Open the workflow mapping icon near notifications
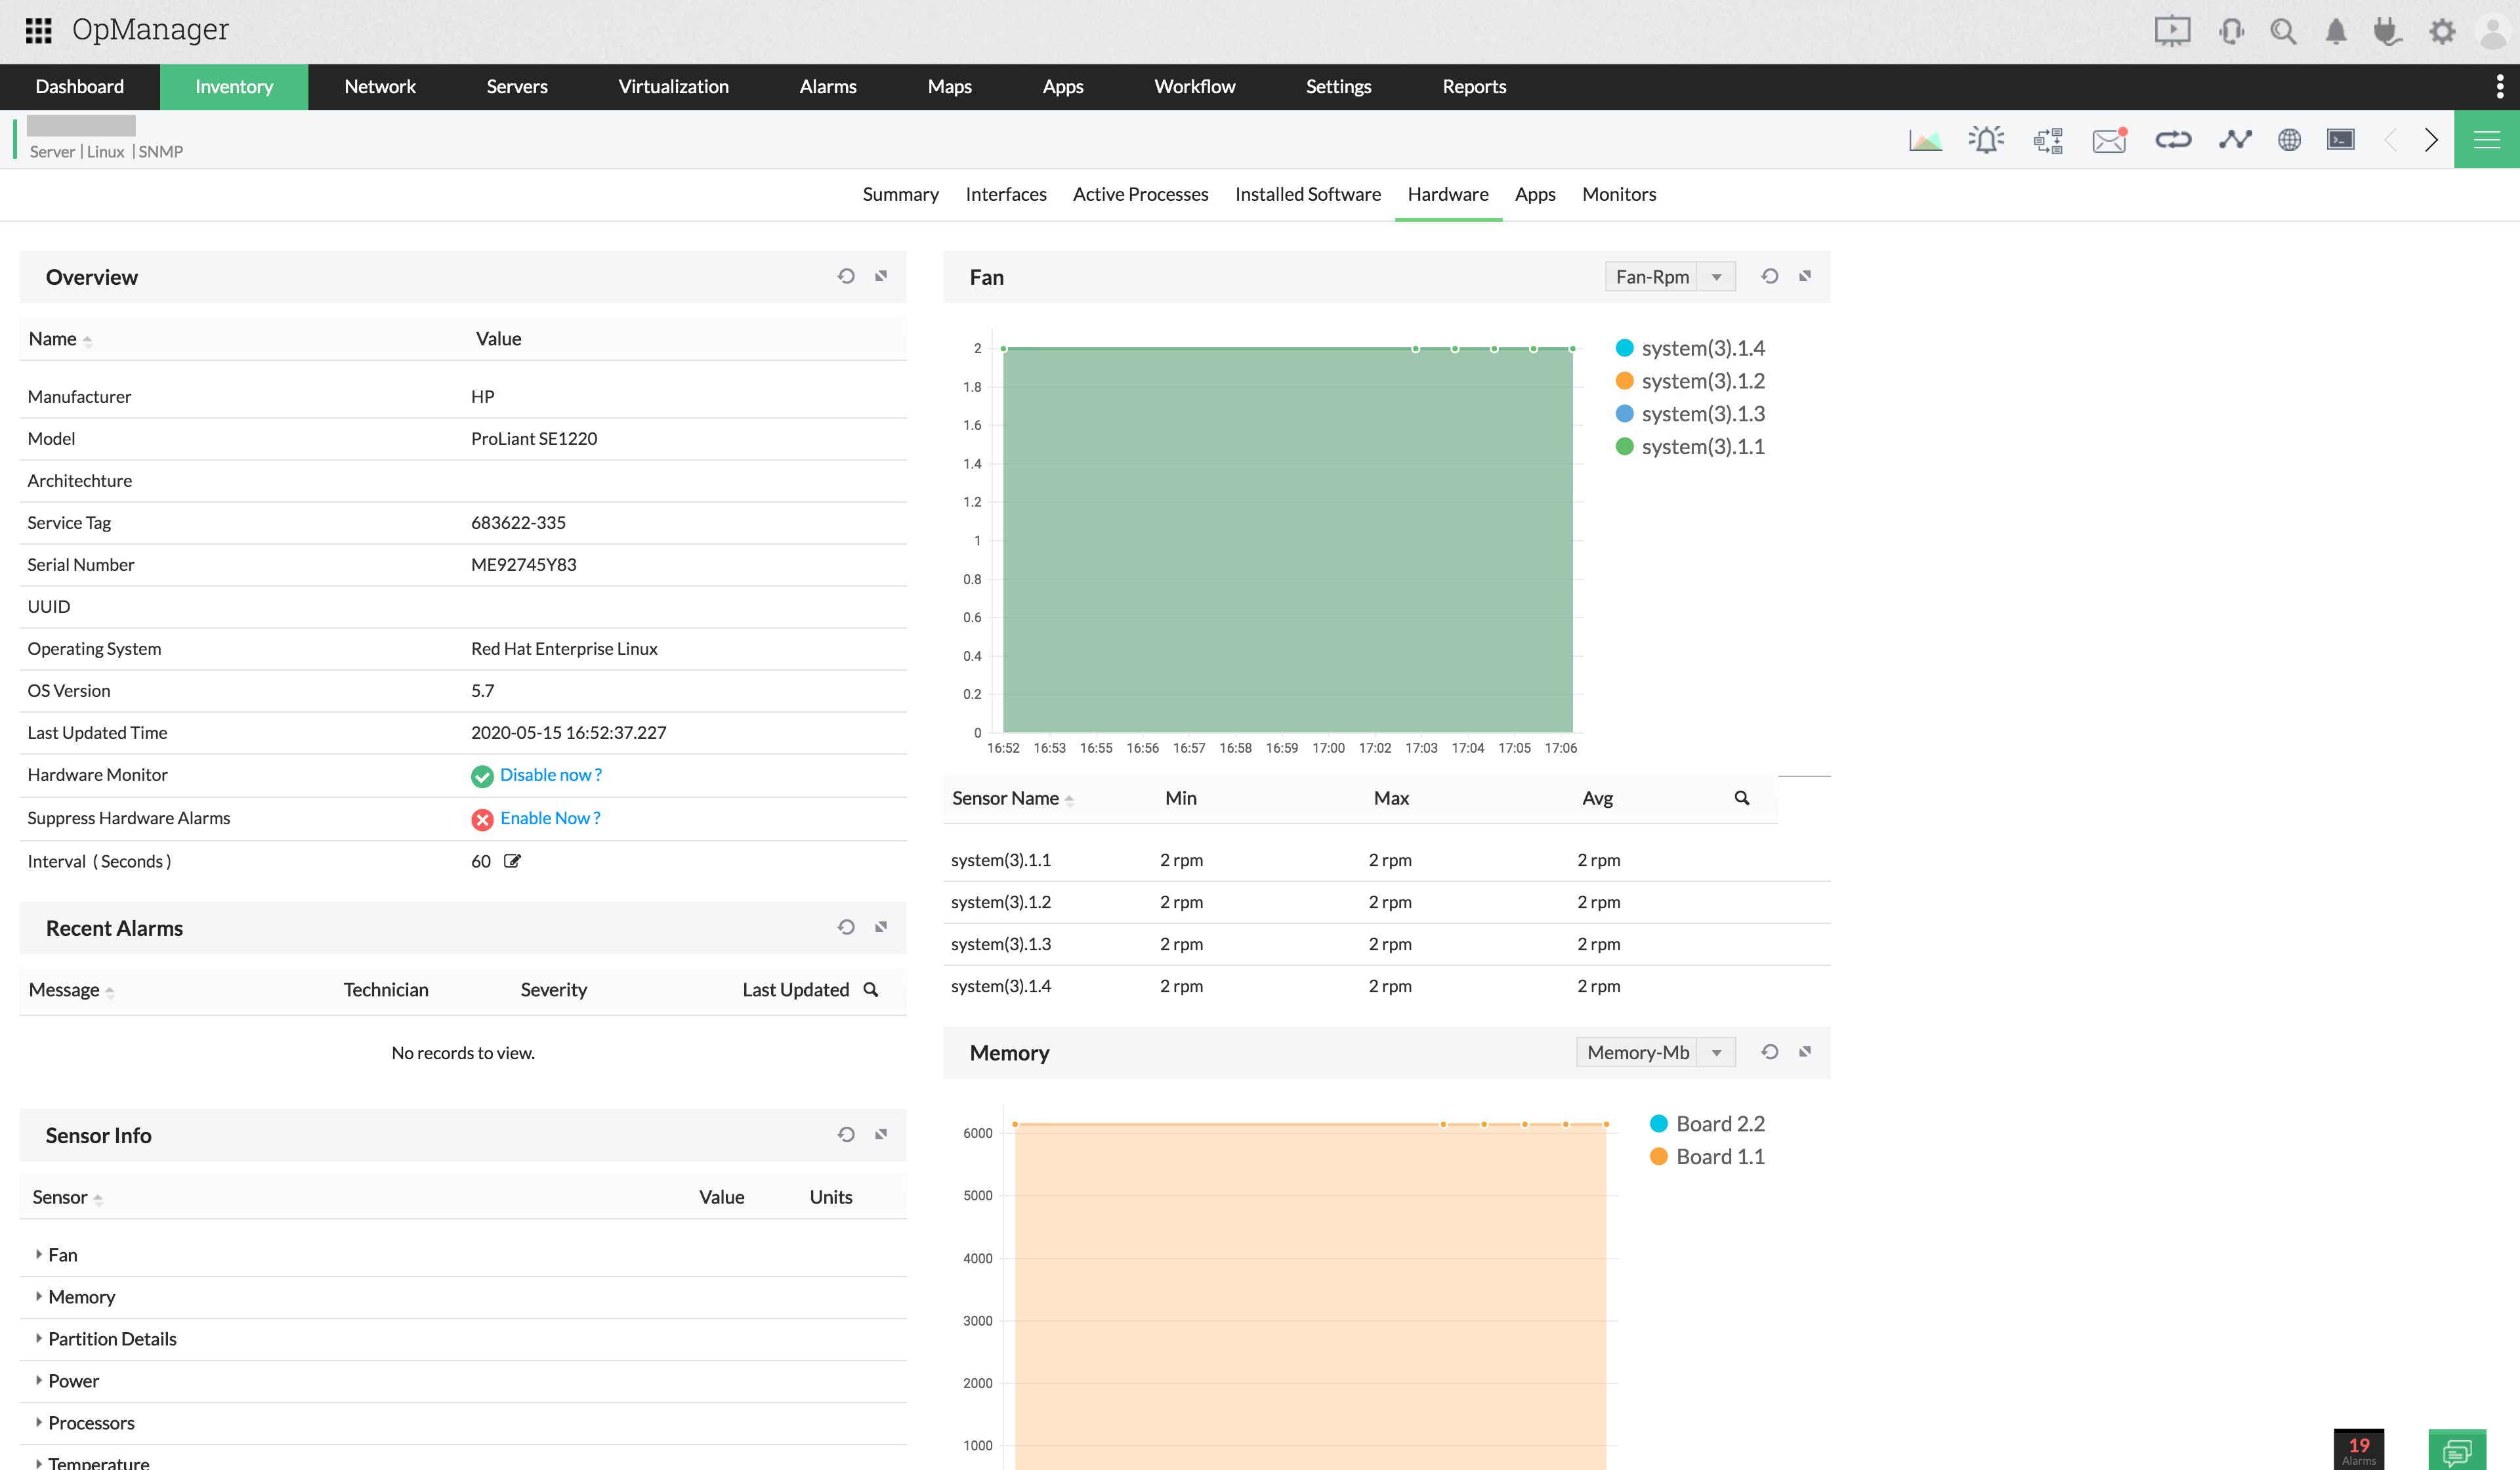Image resolution: width=2520 pixels, height=1470 pixels. (x=2047, y=139)
